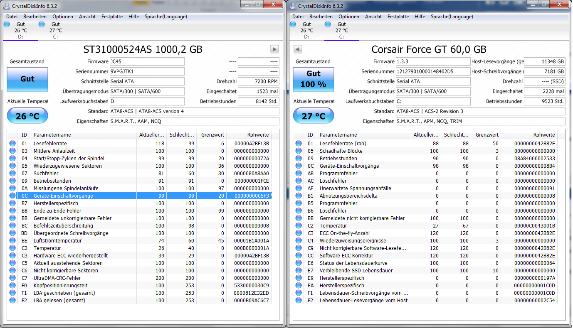Click status orb of Hardware-ECC wiederhergestellt row

[12, 256]
